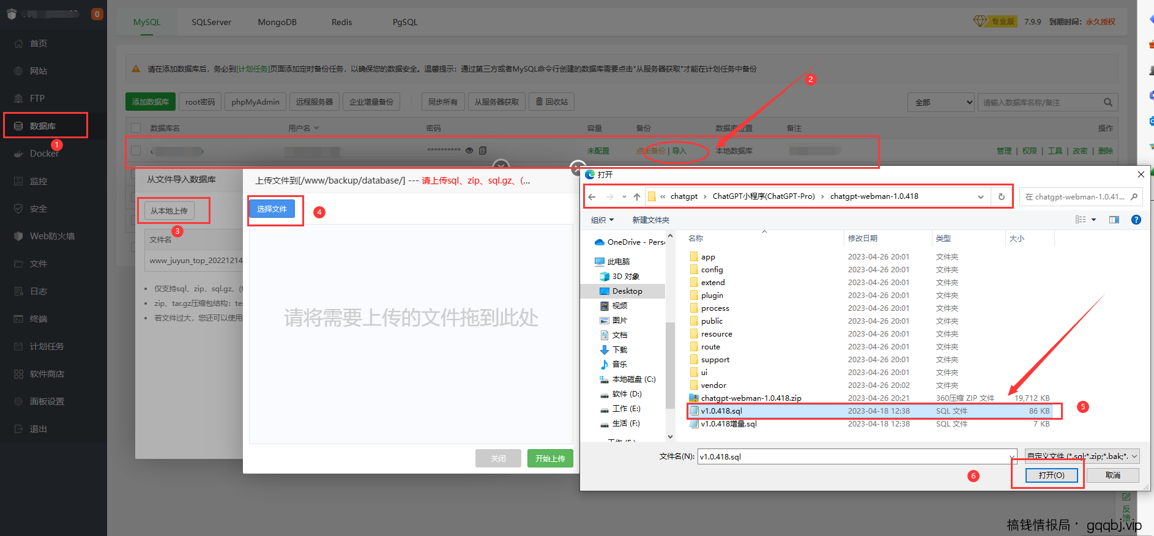Viewport: 1154px width, 536px height.
Task: Click the database search magnifier icon
Action: [x=1108, y=102]
